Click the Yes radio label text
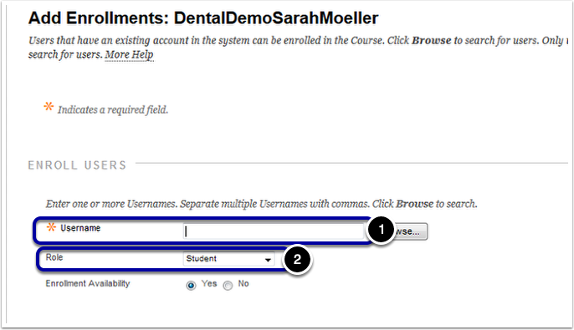 click(x=209, y=283)
